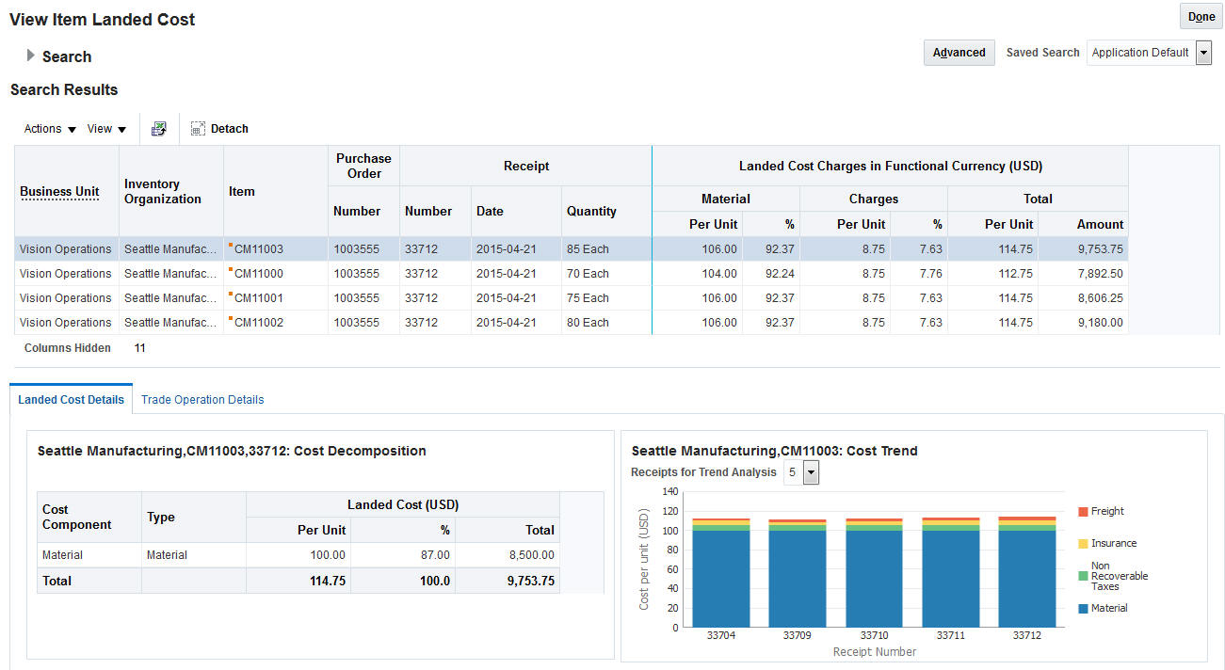Viewport: 1225px width, 670px height.
Task: Click the orange marker beside CM11001
Action: (231, 295)
